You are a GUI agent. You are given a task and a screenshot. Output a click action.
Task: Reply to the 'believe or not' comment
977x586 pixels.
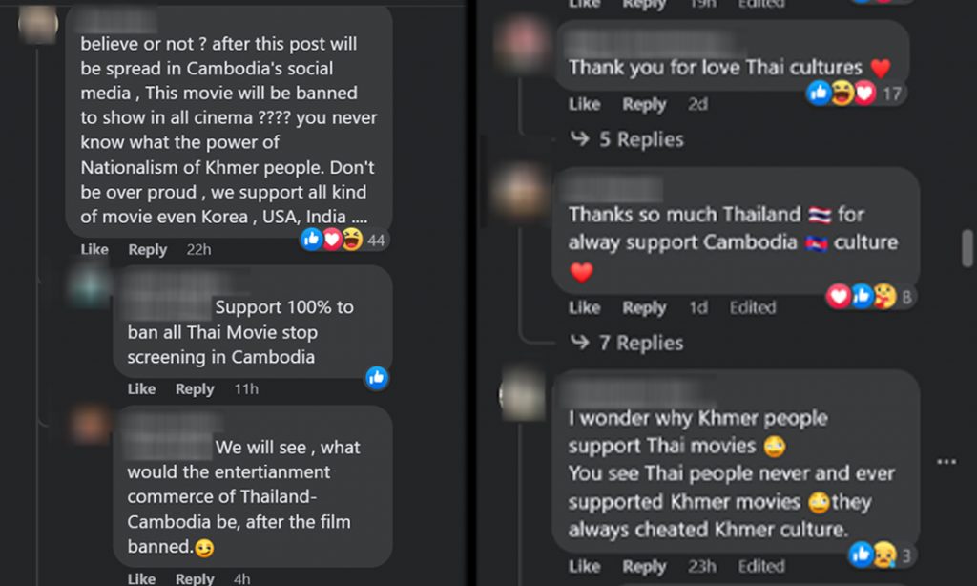pyautogui.click(x=148, y=249)
